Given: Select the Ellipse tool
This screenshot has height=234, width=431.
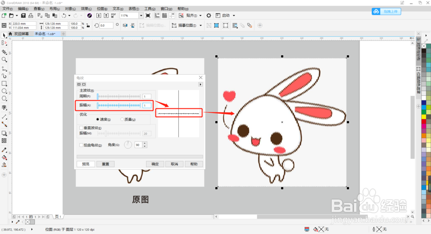Looking at the screenshot, I should [4, 91].
